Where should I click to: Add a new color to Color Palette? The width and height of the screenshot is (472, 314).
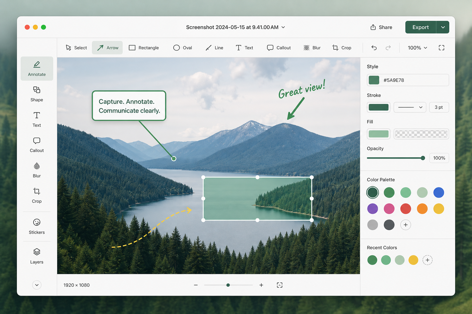pyautogui.click(x=406, y=225)
